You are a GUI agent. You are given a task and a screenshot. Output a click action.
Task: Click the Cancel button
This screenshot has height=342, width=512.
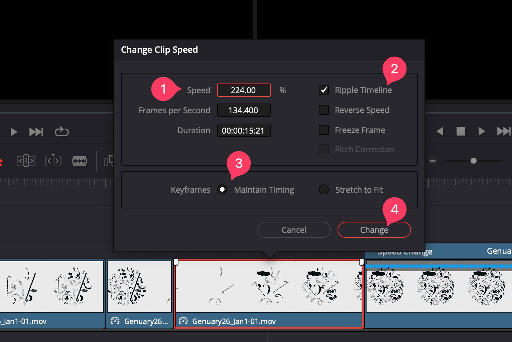294,230
